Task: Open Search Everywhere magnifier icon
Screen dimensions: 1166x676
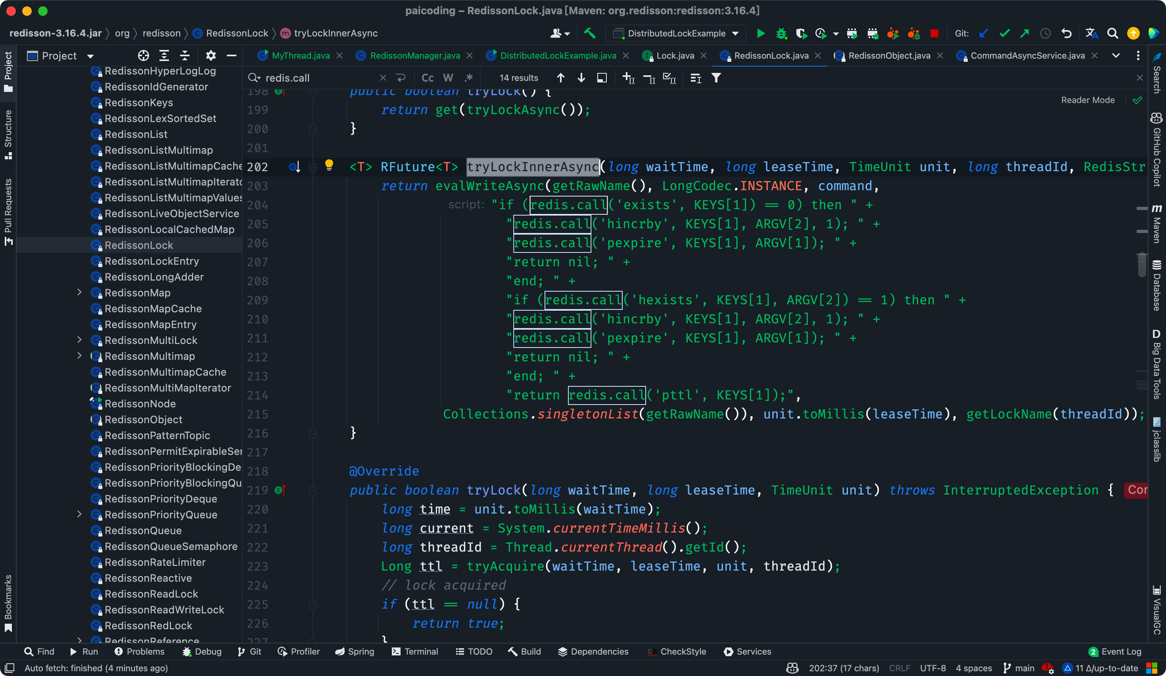Action: [1113, 33]
